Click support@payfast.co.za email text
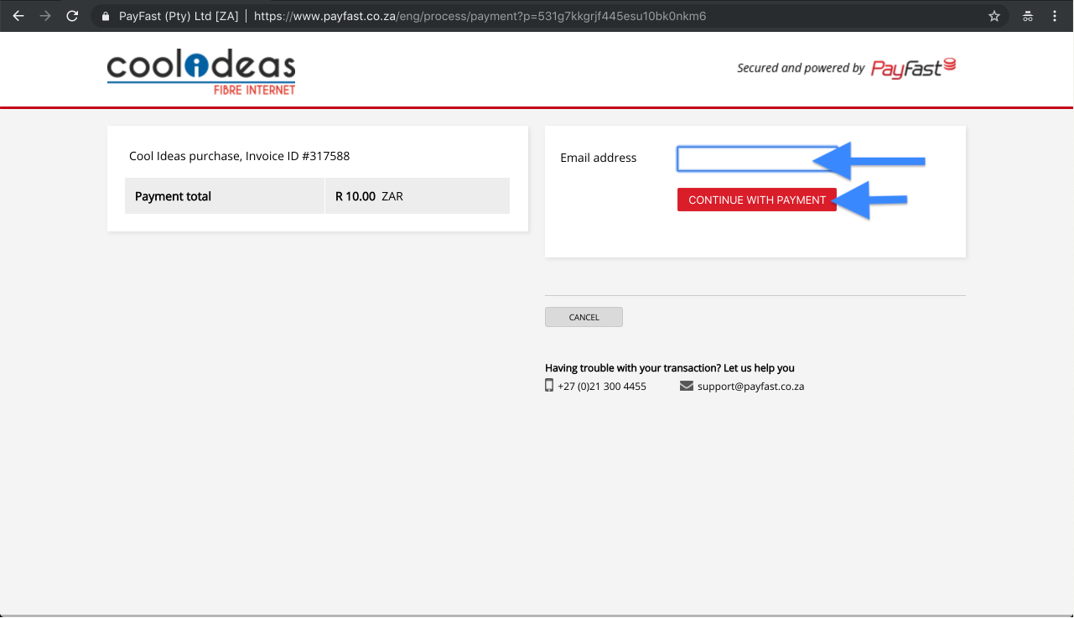The image size is (1074, 618). point(750,387)
